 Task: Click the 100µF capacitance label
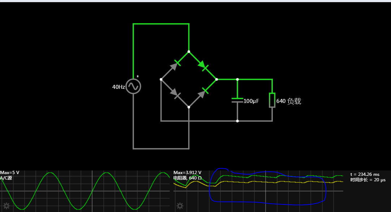click(251, 101)
